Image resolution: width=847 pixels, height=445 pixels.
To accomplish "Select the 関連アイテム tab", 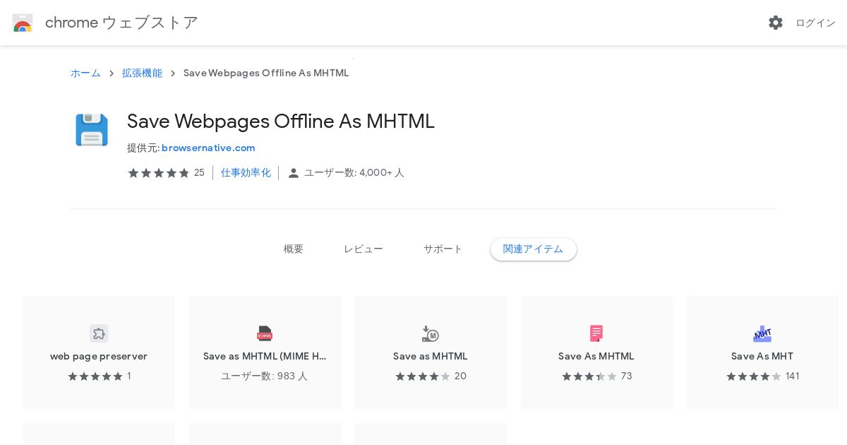I will [534, 249].
